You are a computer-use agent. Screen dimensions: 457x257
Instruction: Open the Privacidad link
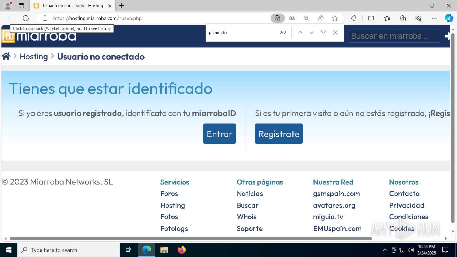coord(407,205)
